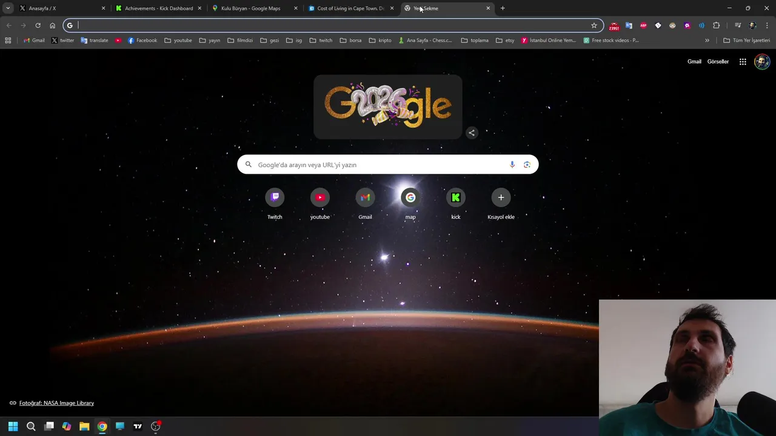Viewport: 776px width, 436px height.
Task: Click the purple star extension icon
Action: tap(687, 25)
